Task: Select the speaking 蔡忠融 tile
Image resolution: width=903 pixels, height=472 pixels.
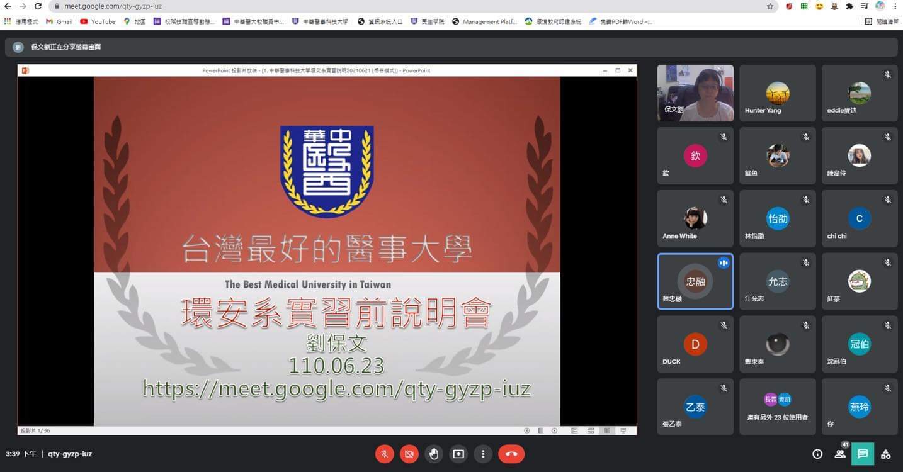Action: pos(695,281)
